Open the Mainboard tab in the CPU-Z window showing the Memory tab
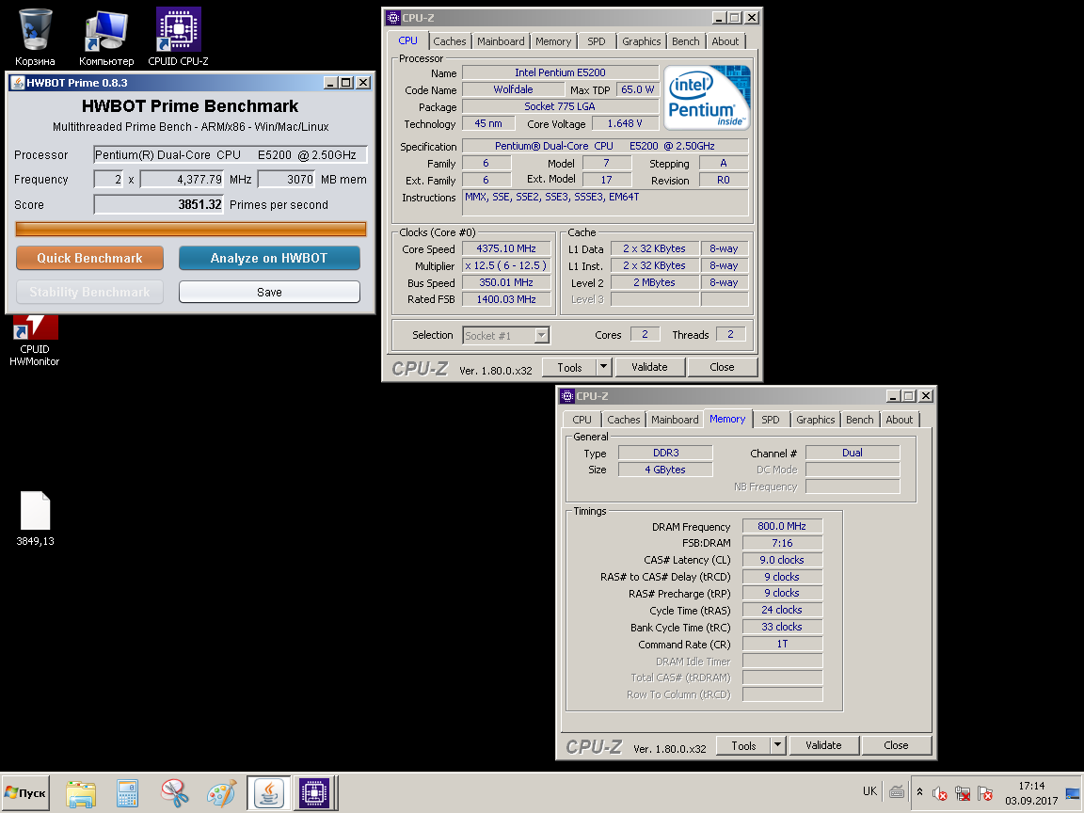Viewport: 1084px width, 813px height. pos(675,420)
